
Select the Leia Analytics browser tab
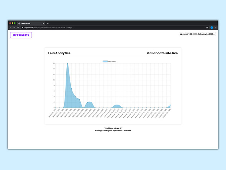[x=31, y=23]
